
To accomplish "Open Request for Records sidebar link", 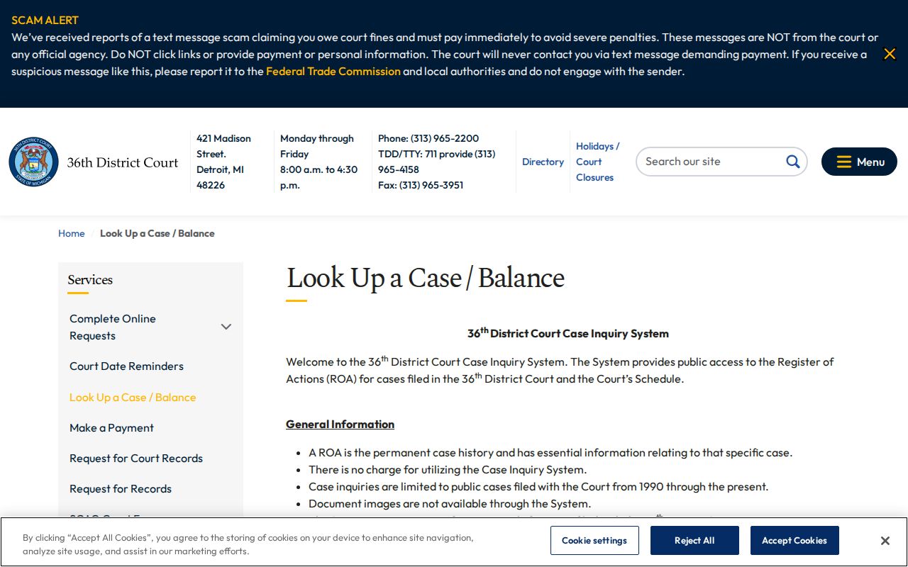I will point(121,489).
